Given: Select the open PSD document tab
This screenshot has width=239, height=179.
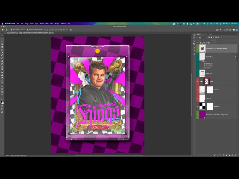Looking at the screenshot, I should coord(30,33).
